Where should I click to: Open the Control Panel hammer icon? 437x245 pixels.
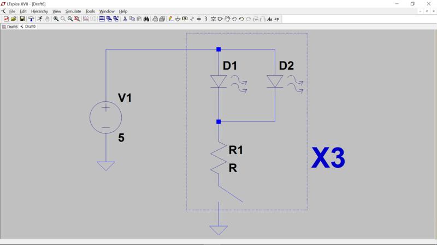click(x=31, y=19)
